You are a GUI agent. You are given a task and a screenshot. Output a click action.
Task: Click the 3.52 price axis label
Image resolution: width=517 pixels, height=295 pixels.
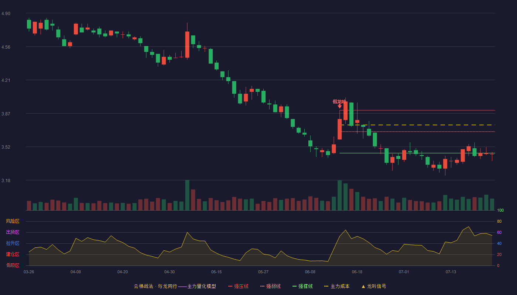[x=6, y=147]
